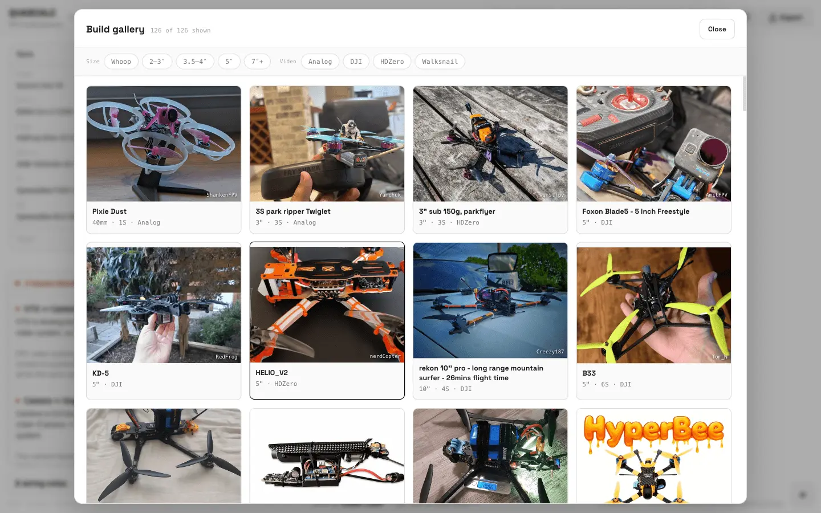Click the '10" · 4S · DJI' specs line
The height and width of the screenshot is (513, 821).
pyautogui.click(x=445, y=389)
